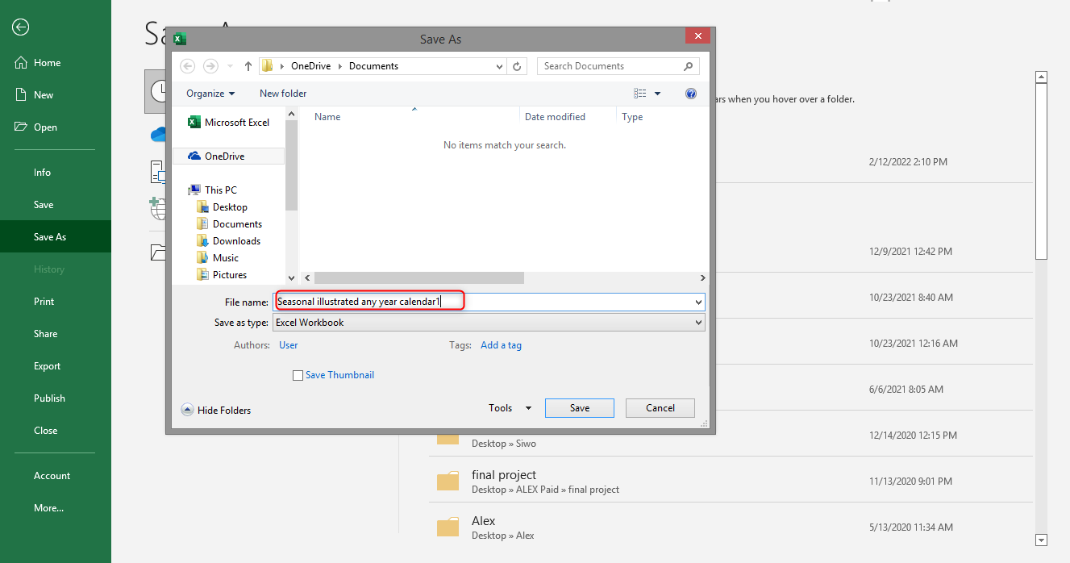
Task: Open the Organize dropdown menu
Action: 210,94
